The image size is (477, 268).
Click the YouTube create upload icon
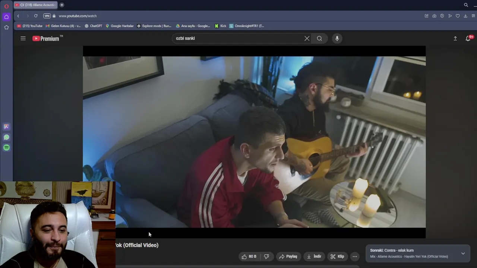click(x=455, y=38)
